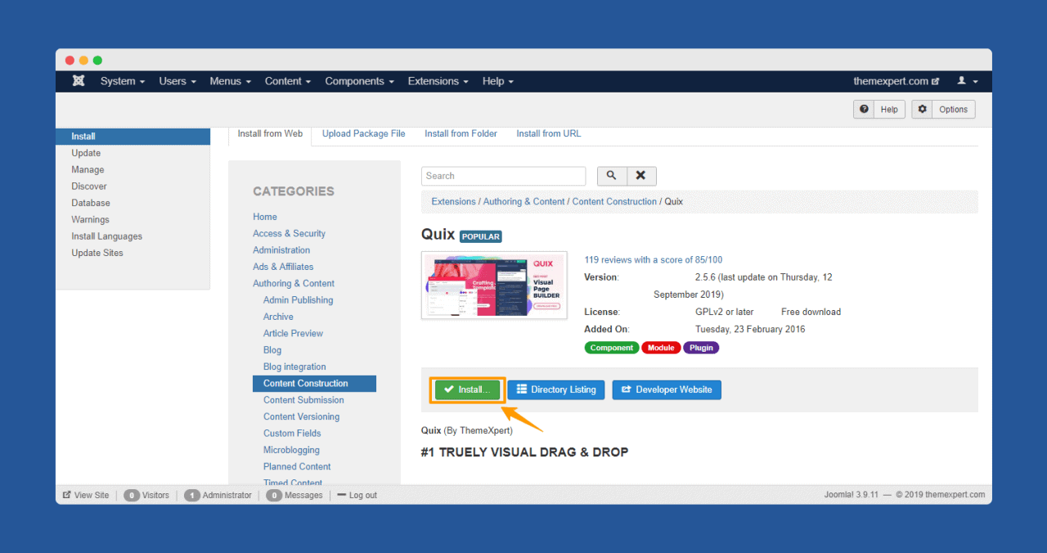Open the Access & Security category

pos(289,234)
